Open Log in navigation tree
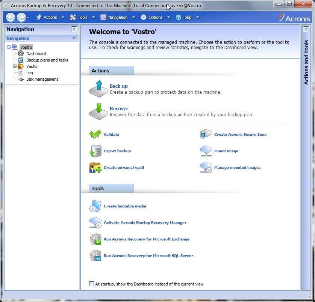315x302 pixels. pyautogui.click(x=30, y=73)
